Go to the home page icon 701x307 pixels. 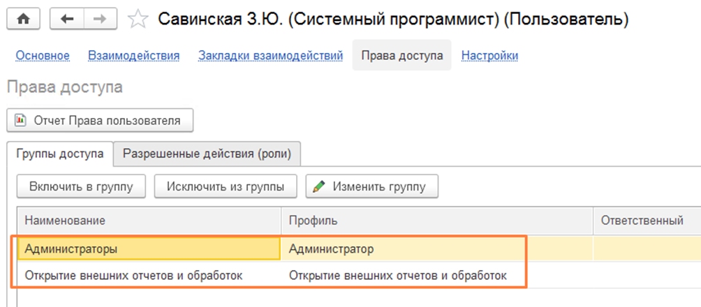[x=22, y=20]
